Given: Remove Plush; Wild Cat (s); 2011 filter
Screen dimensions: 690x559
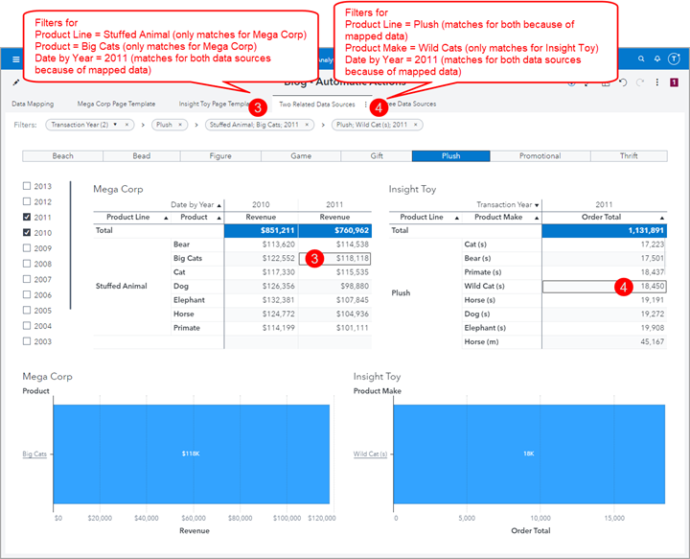Looking at the screenshot, I should (x=415, y=125).
